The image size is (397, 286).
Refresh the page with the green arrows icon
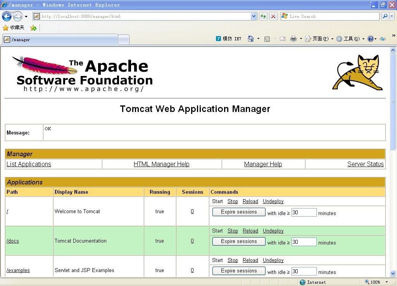[263, 16]
